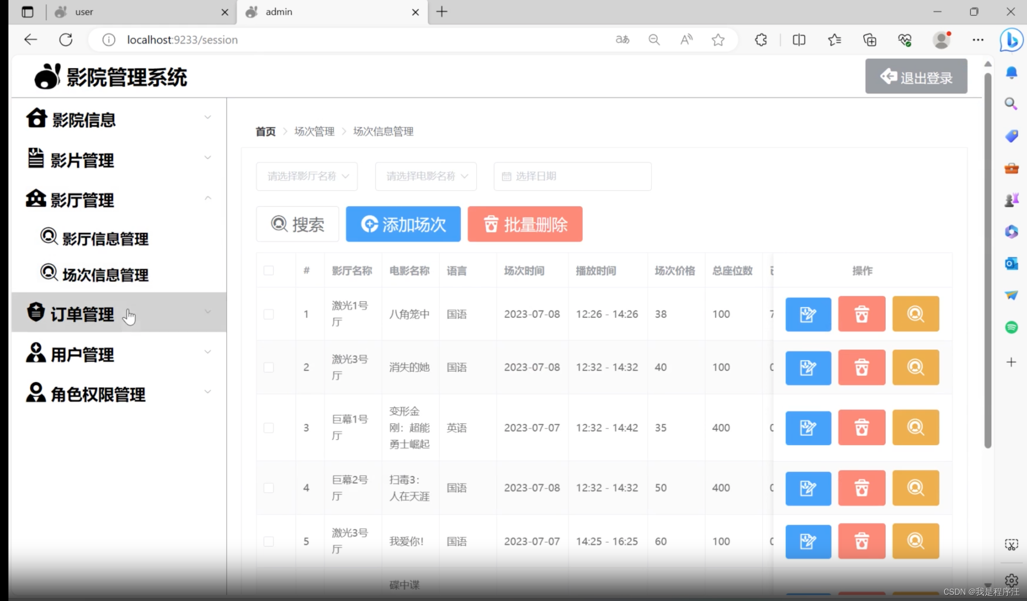Viewport: 1027px width, 601px height.
Task: Select checkbox for row 1
Action: point(268,314)
